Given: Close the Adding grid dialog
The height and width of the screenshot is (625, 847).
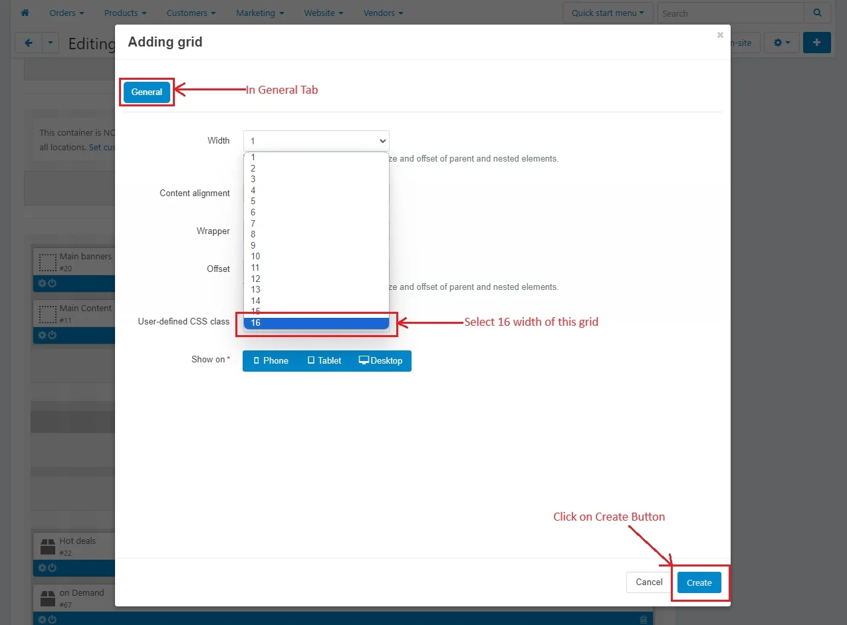Looking at the screenshot, I should tap(720, 35).
